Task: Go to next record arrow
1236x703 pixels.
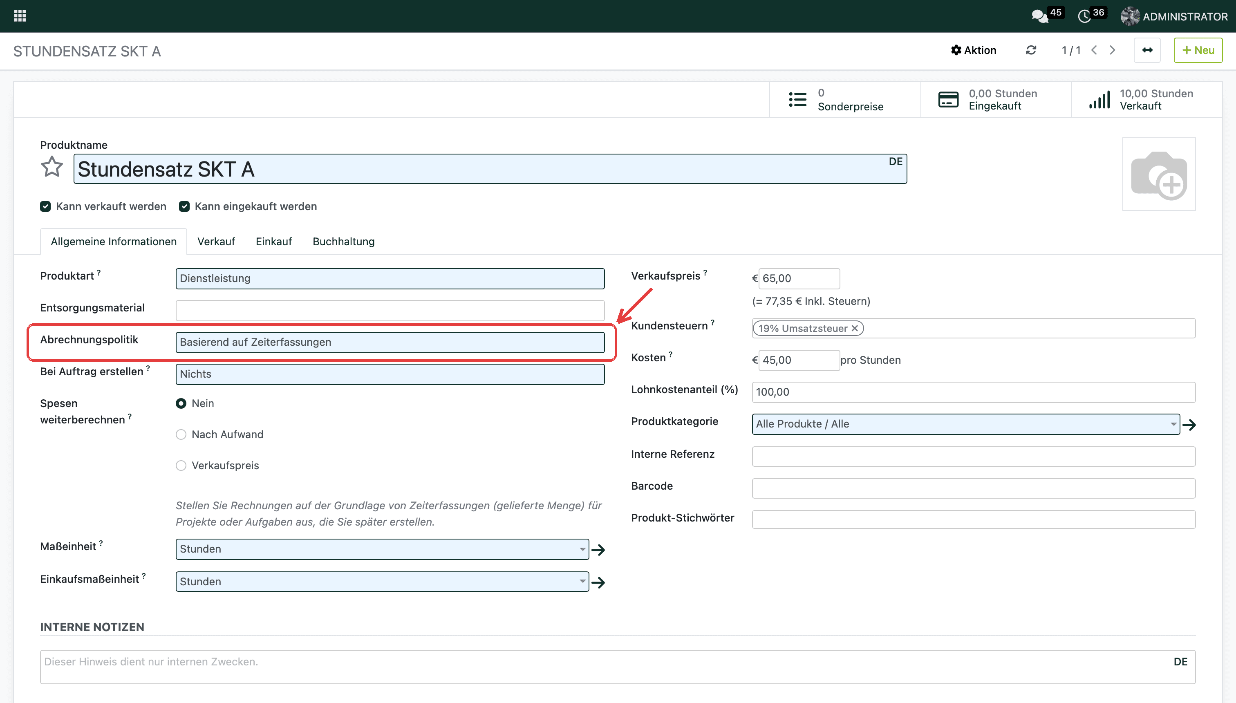Action: [x=1113, y=50]
